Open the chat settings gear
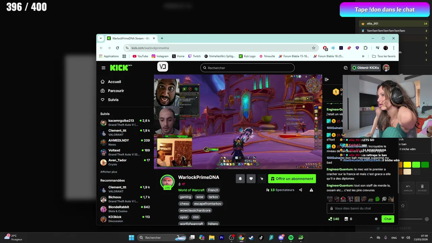Image resolution: width=432 pixels, height=243 pixels. click(x=376, y=219)
